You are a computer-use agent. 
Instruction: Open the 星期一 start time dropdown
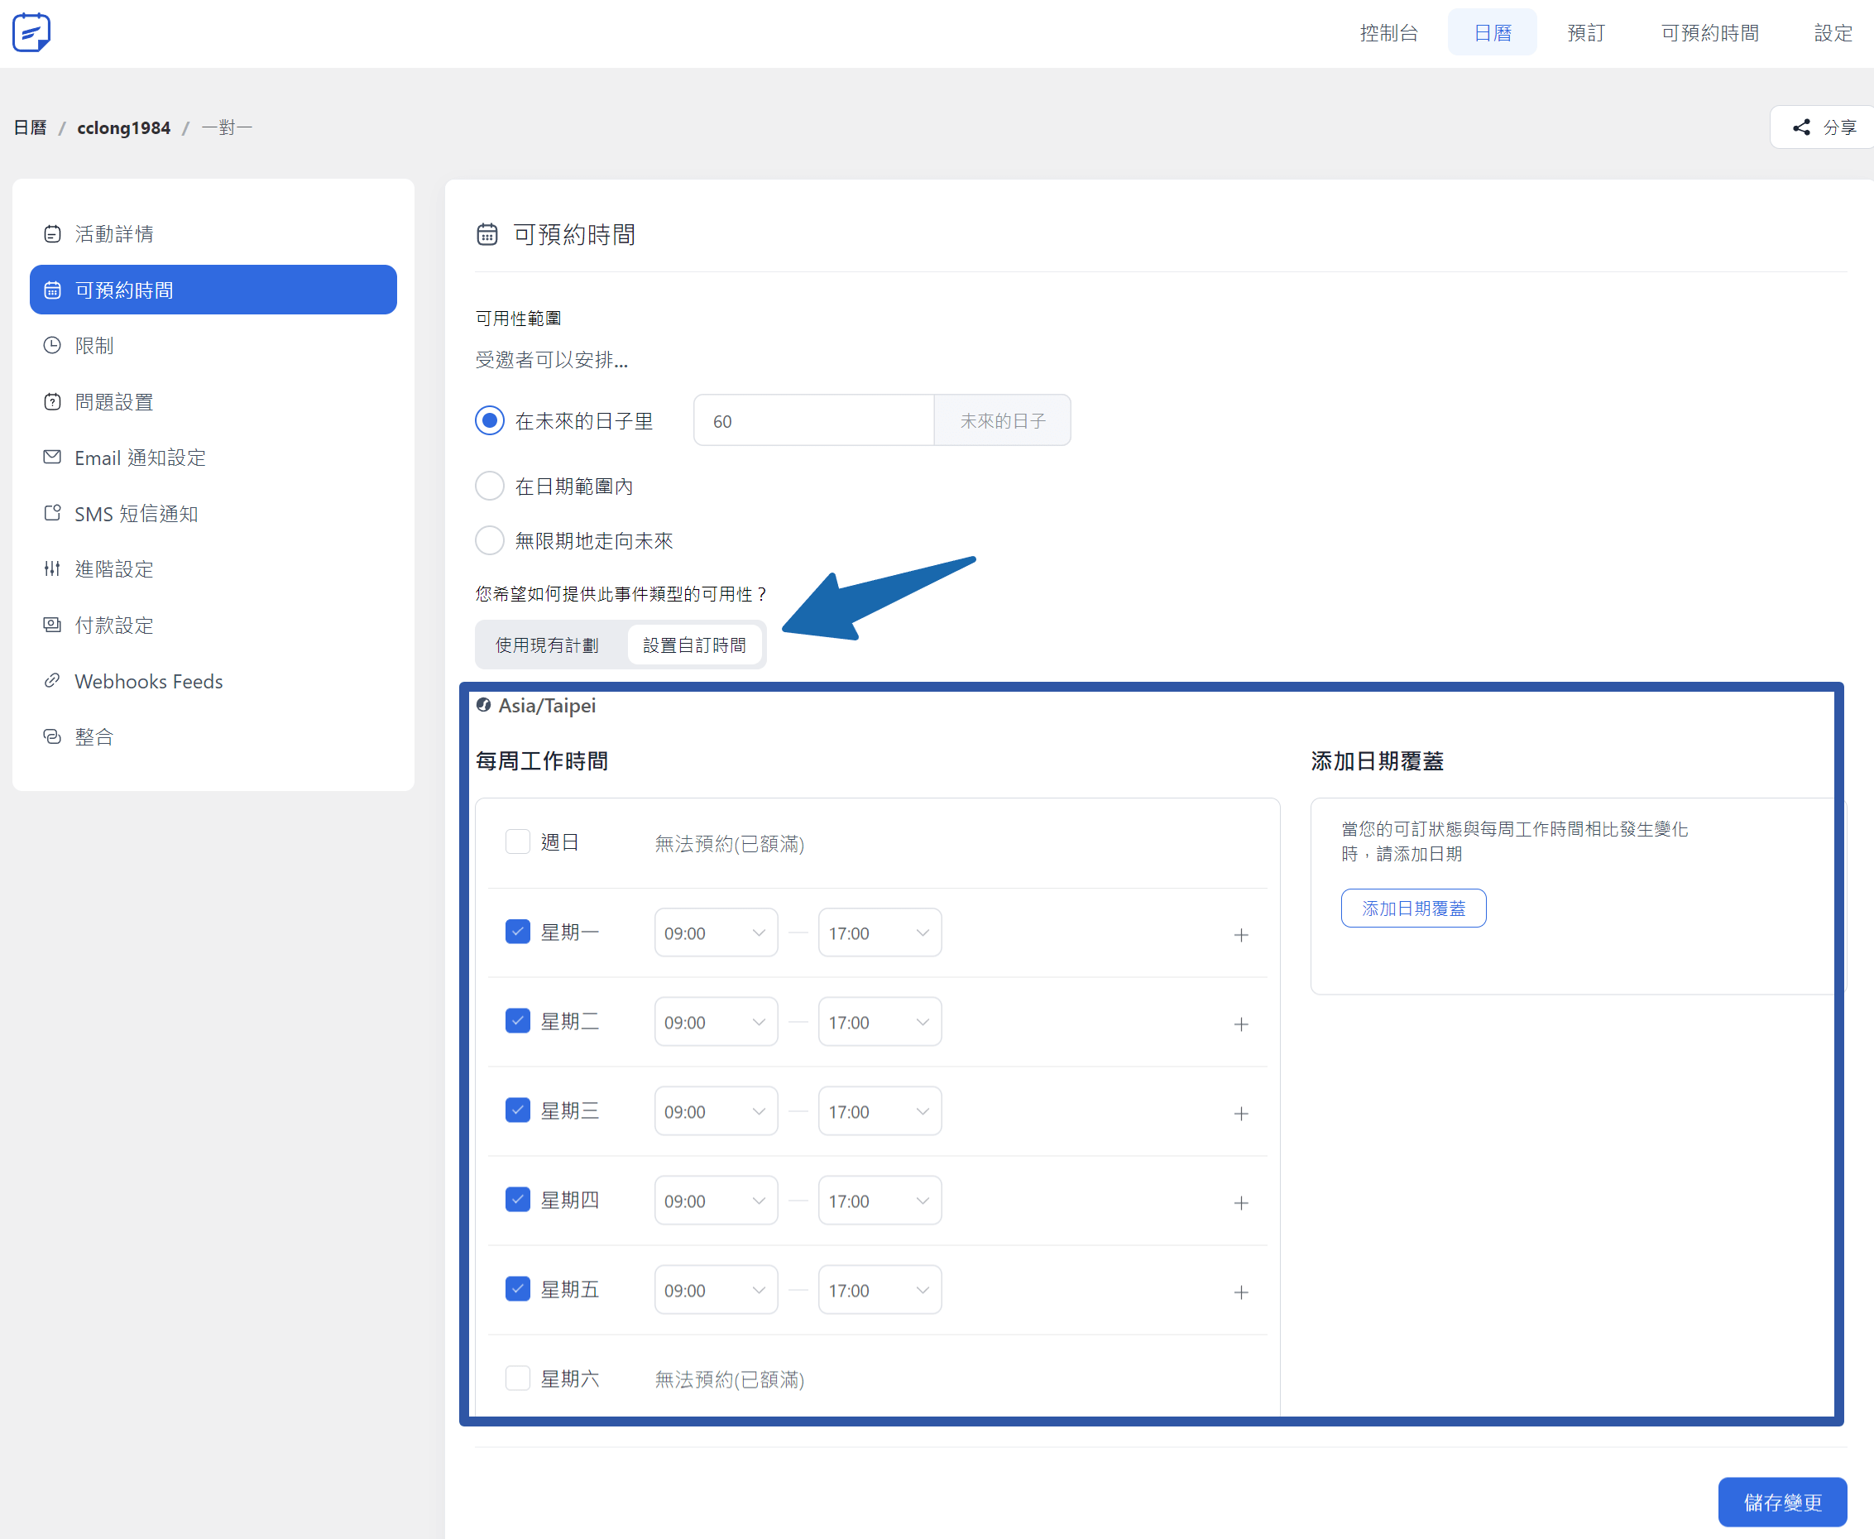[x=716, y=933]
